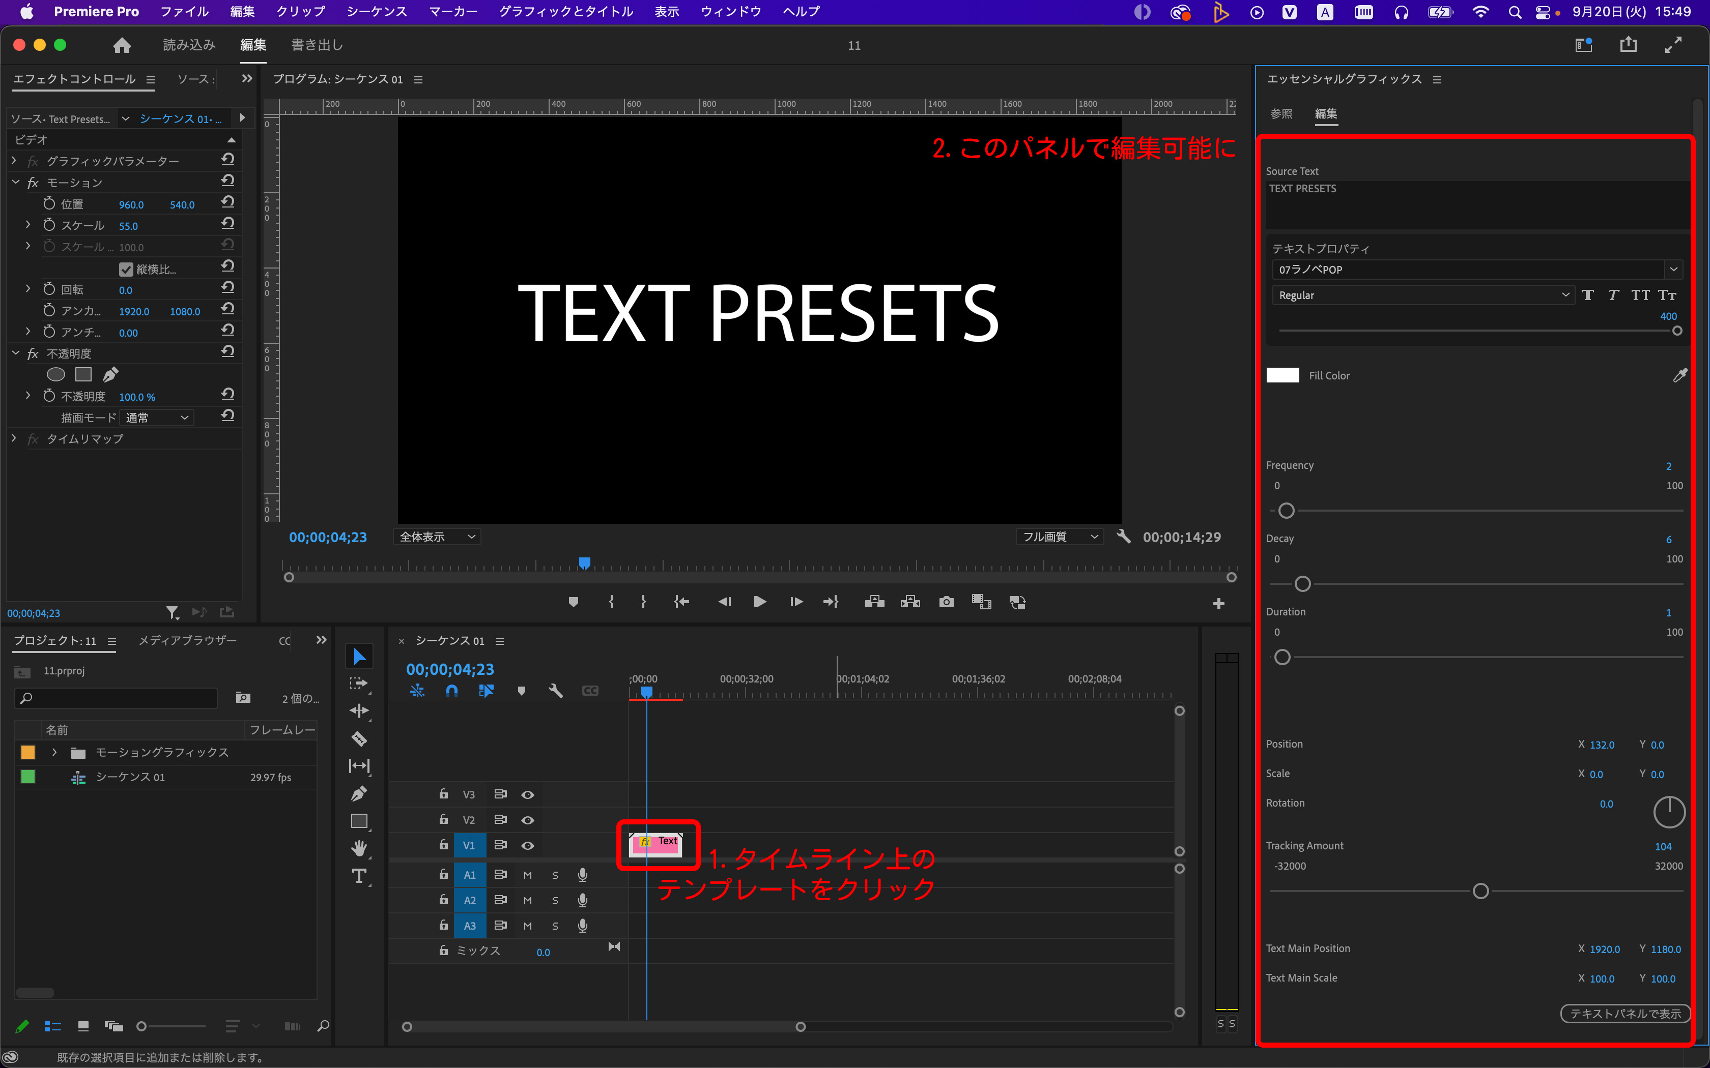Image resolution: width=1710 pixels, height=1068 pixels.
Task: Hide V3 track output eye
Action: pos(527,794)
